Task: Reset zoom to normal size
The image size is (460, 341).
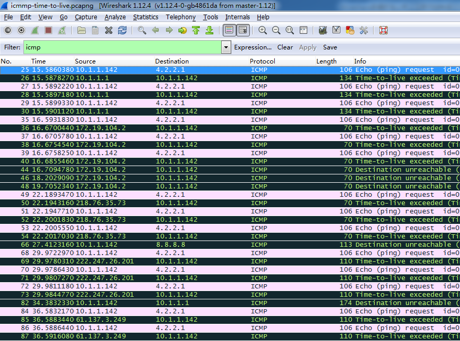Action: pos(290,30)
